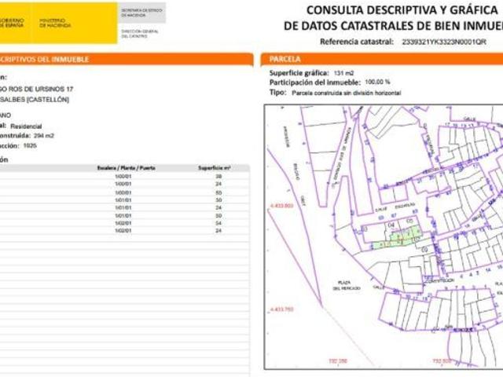
Task: Click the orange PARCELA section header
Action: pos(285,59)
